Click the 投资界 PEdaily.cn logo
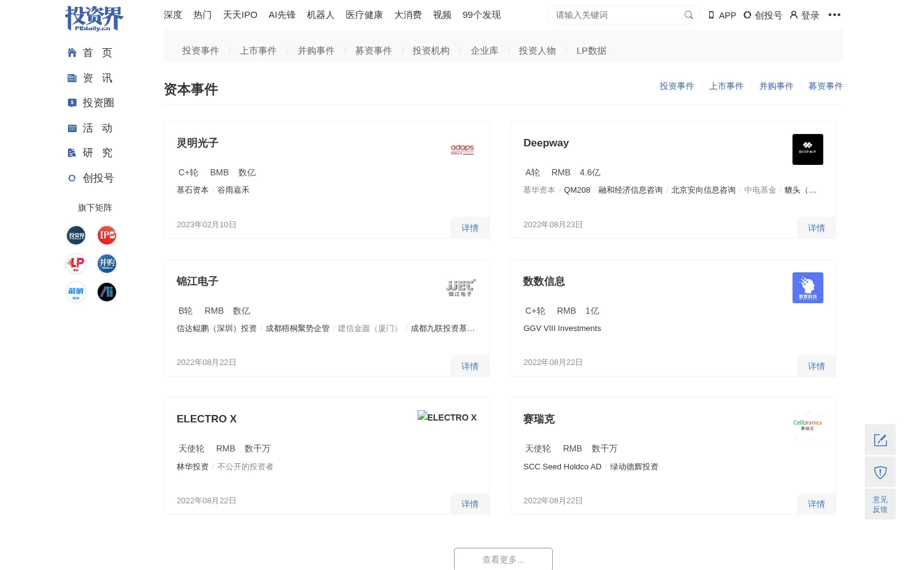 click(x=94, y=18)
